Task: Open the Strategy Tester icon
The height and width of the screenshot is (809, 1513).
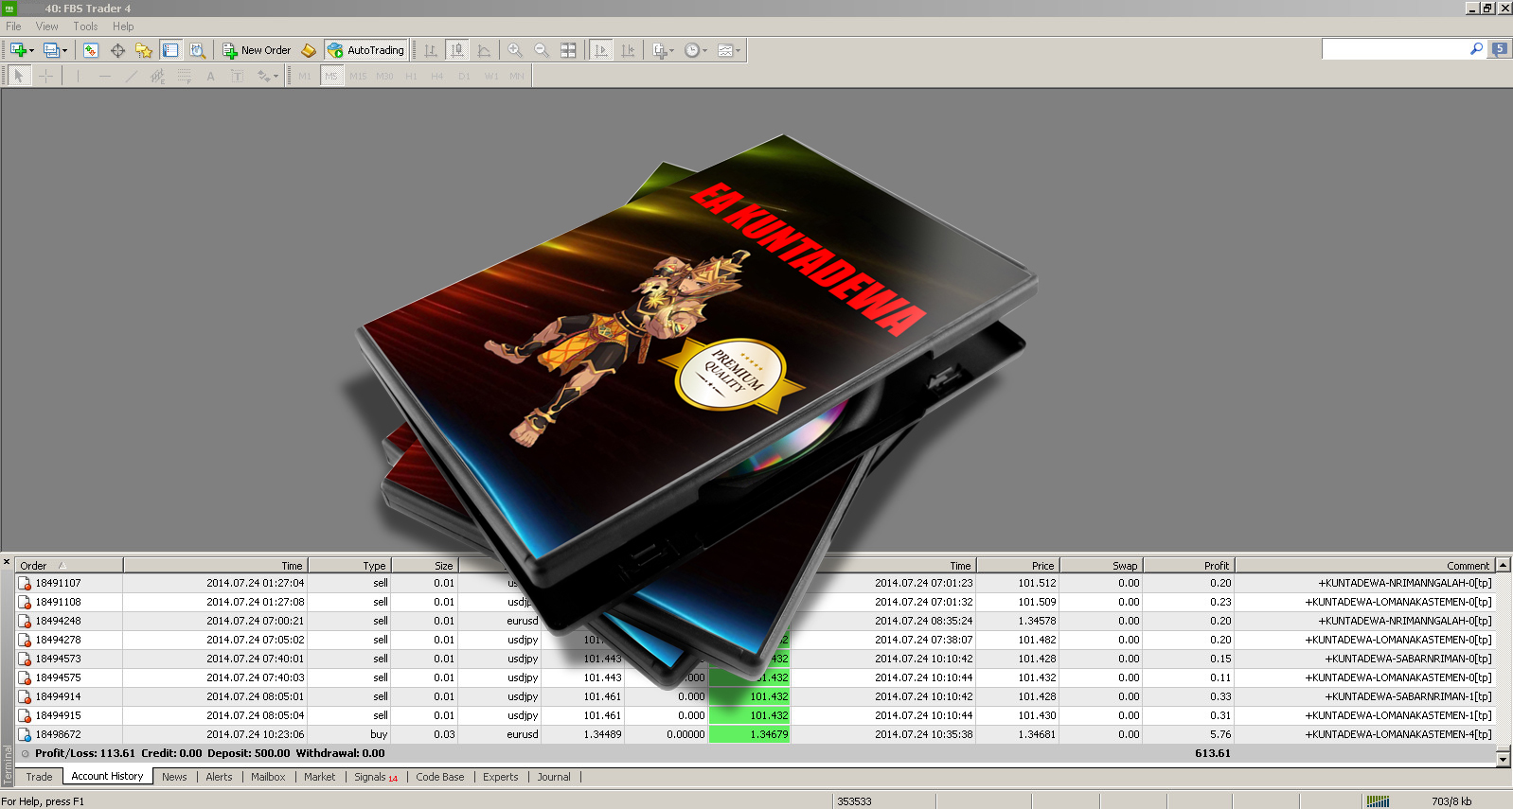Action: [x=197, y=50]
